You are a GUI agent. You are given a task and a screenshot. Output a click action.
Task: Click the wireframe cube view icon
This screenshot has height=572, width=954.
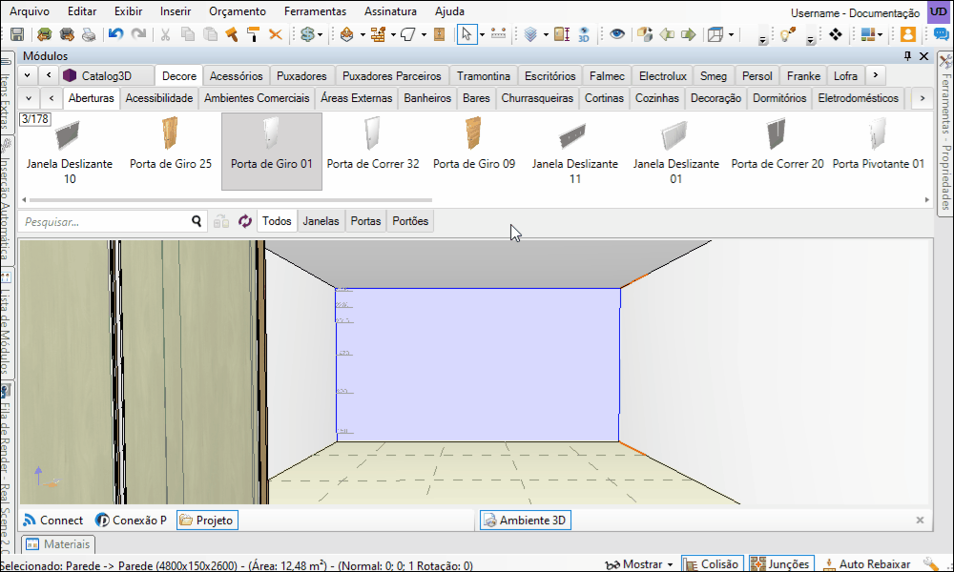(715, 34)
